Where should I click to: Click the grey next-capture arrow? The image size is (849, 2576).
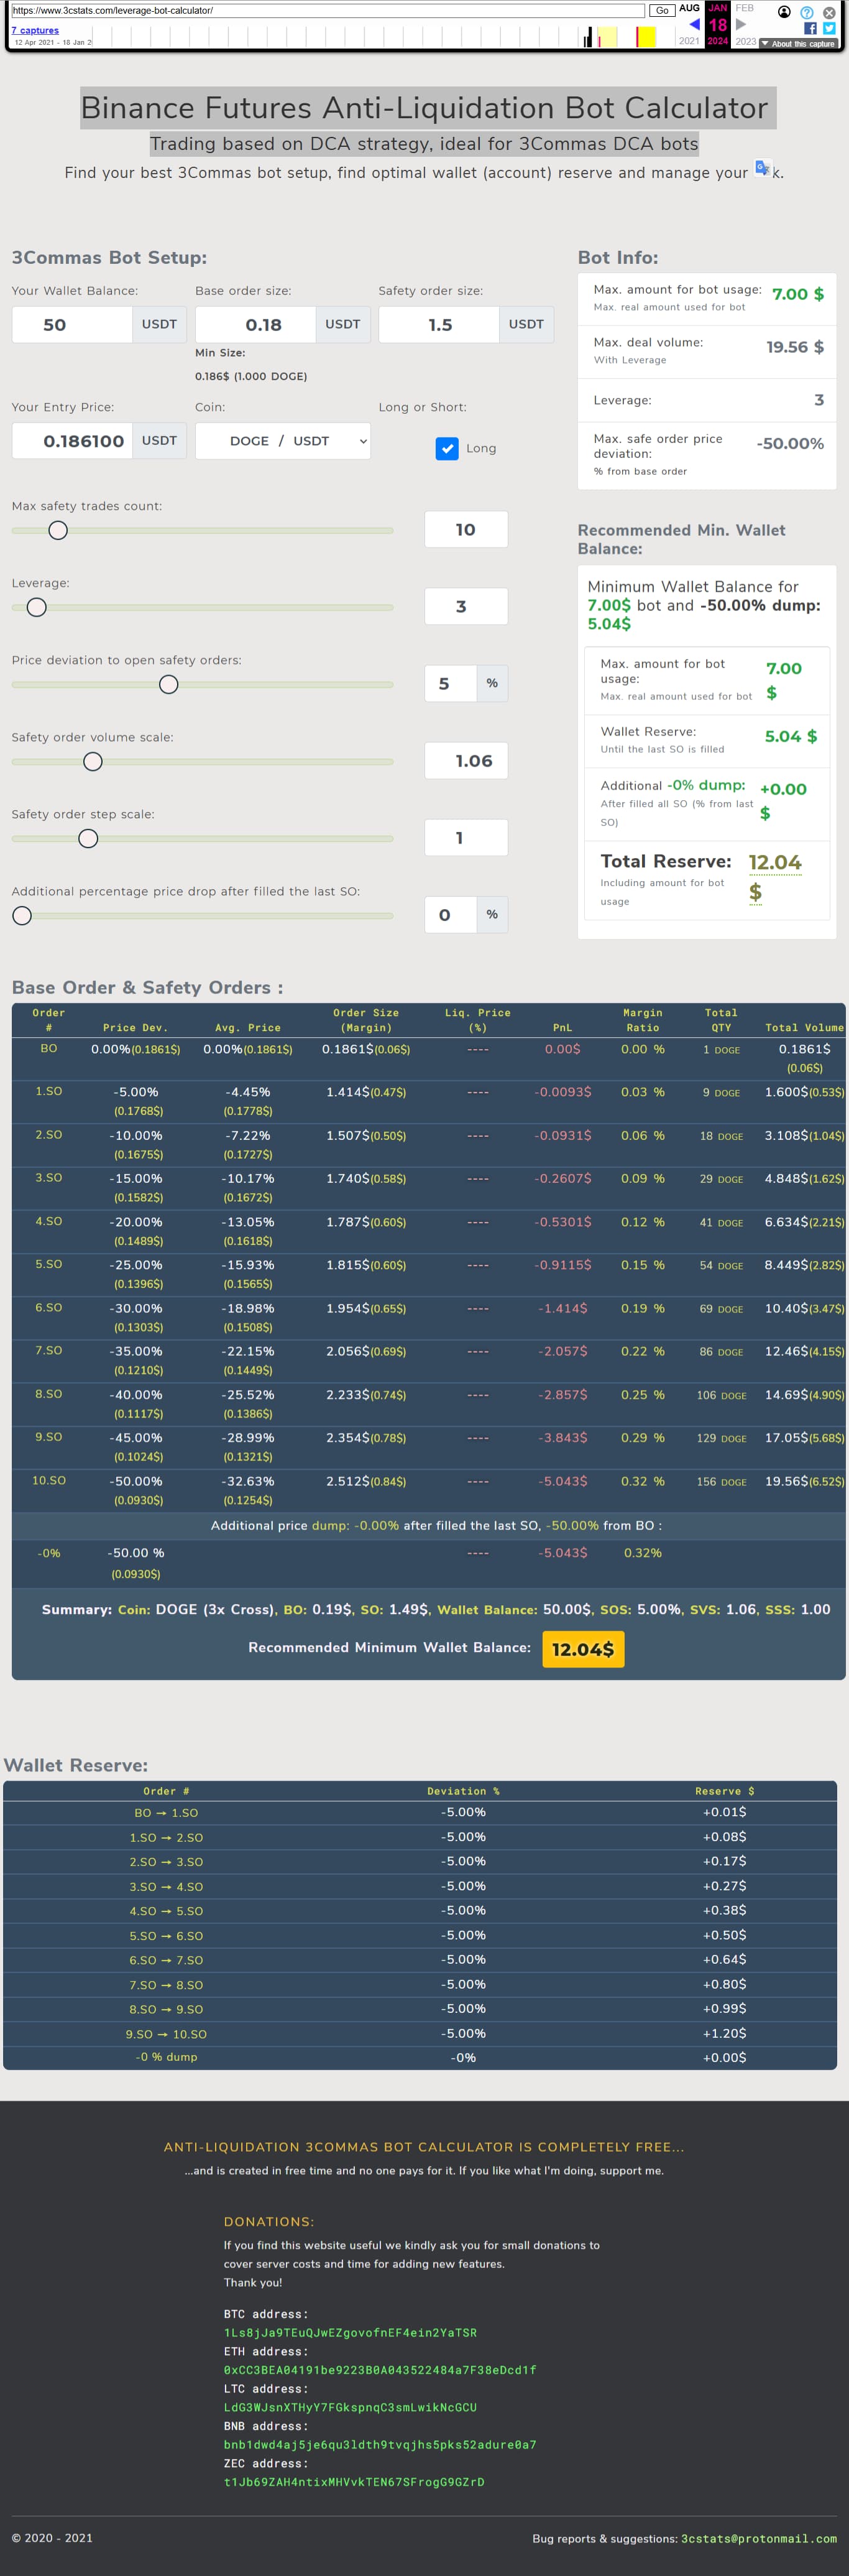(741, 24)
